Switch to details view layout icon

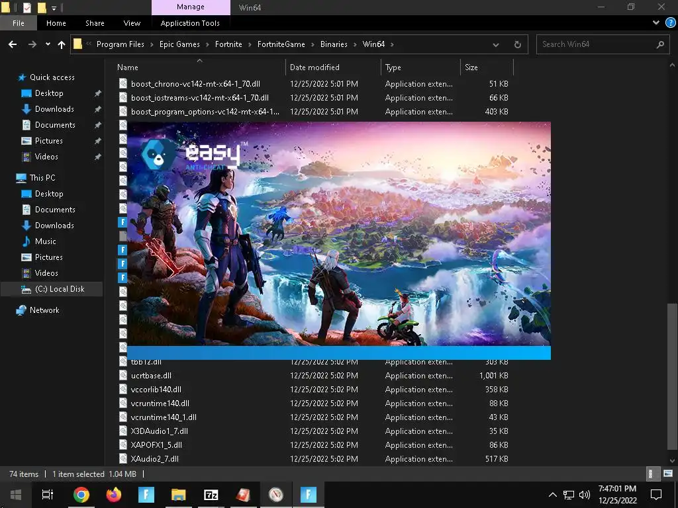pyautogui.click(x=652, y=474)
